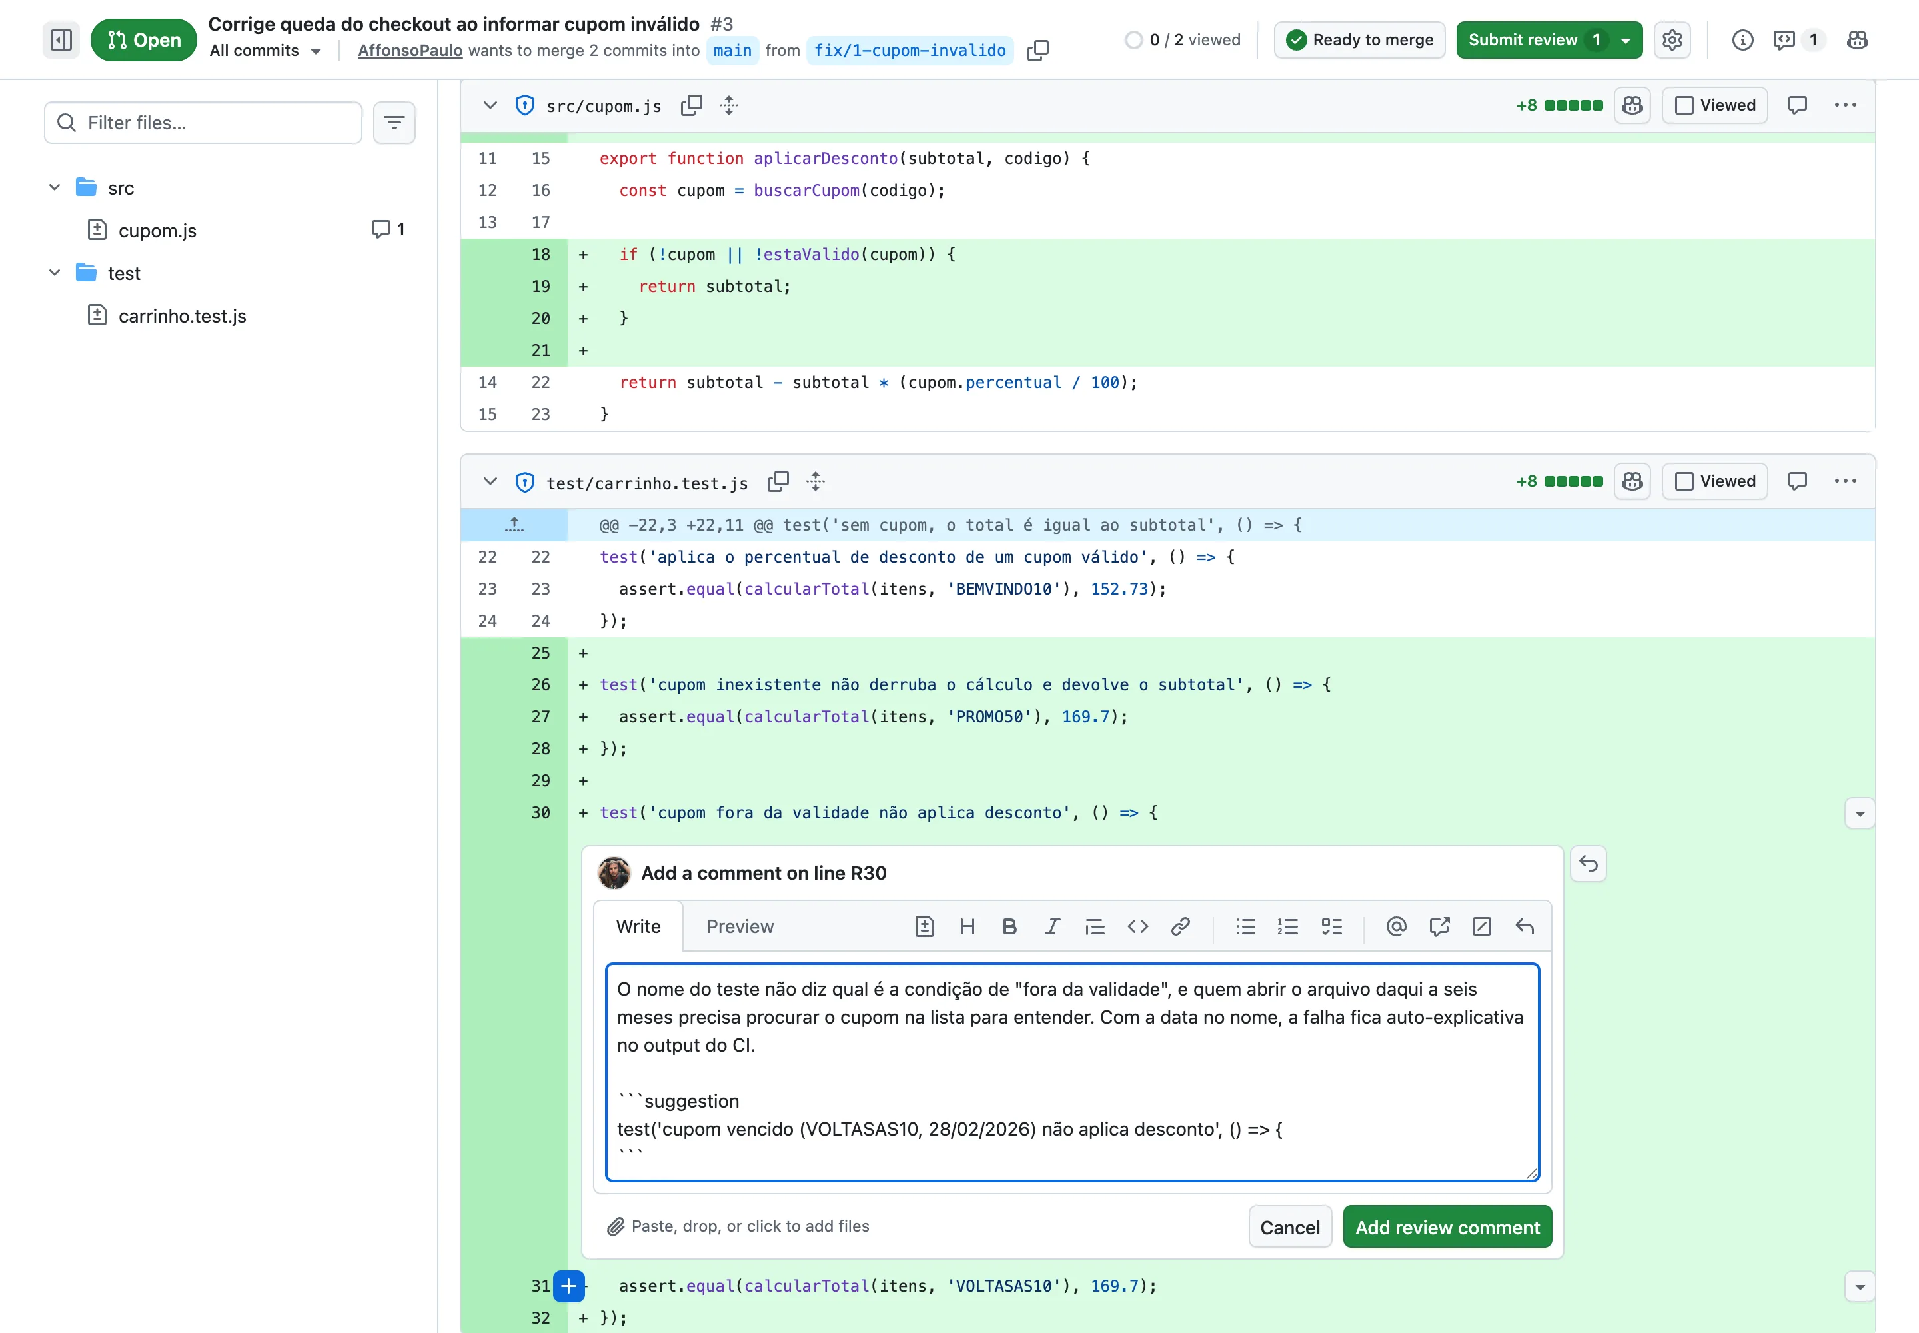
Task: Mention a user with the @ icon
Action: point(1396,926)
